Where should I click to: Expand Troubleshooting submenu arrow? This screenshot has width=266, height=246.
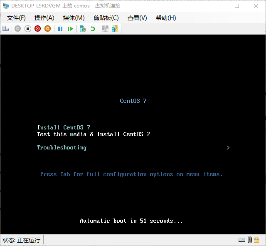click(228, 148)
